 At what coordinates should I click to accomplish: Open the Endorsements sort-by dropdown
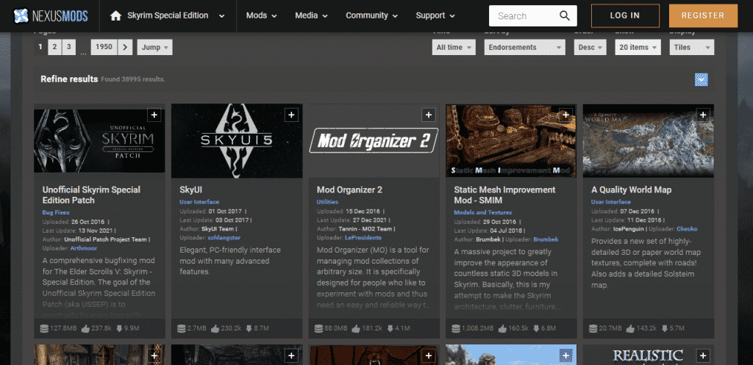tap(524, 47)
